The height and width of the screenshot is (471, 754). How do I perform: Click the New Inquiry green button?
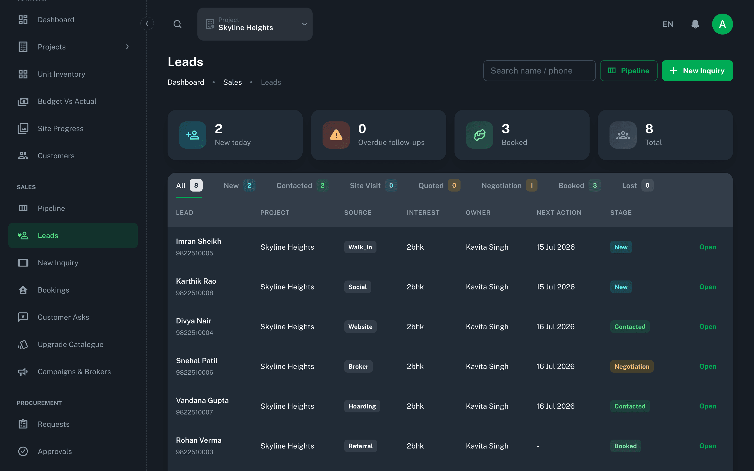click(697, 71)
